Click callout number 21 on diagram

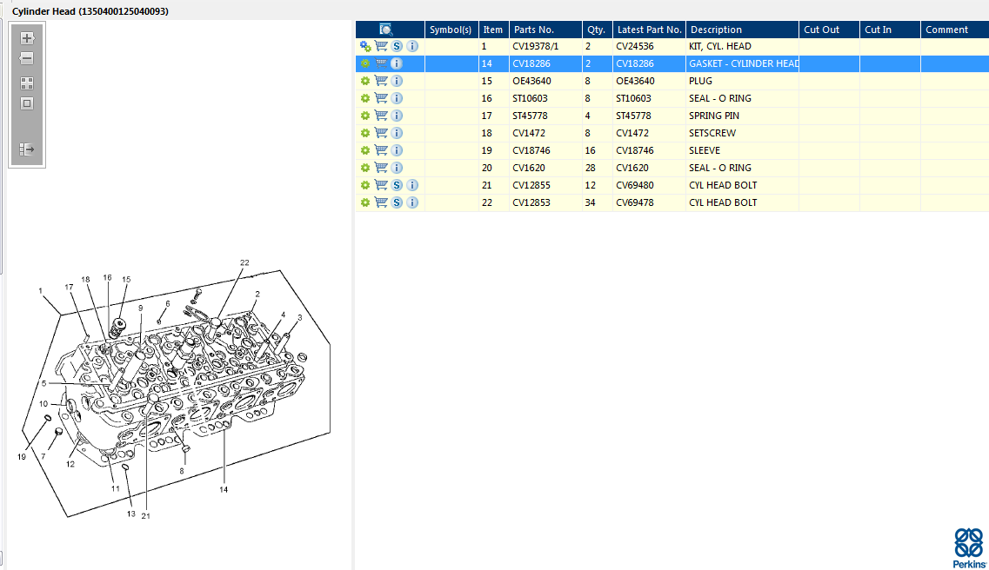pos(146,516)
